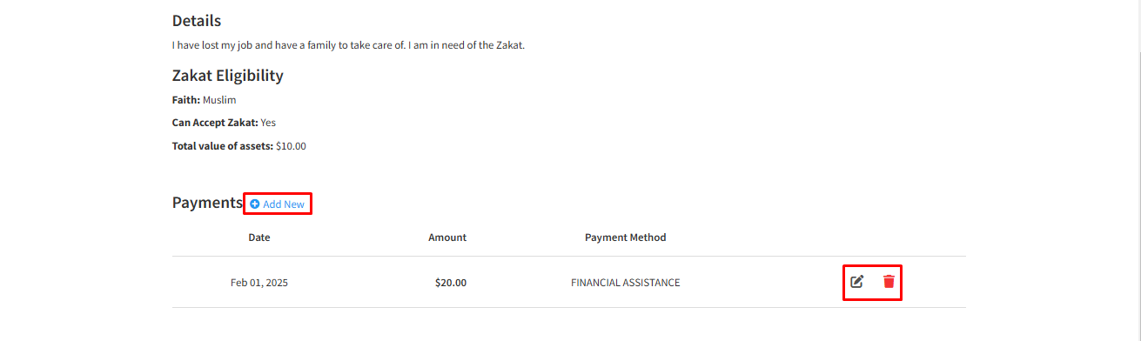Open the Add New payment link

pyautogui.click(x=278, y=204)
